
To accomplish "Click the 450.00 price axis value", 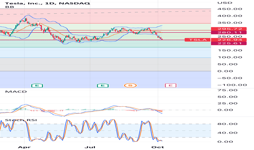I will coord(230,9).
